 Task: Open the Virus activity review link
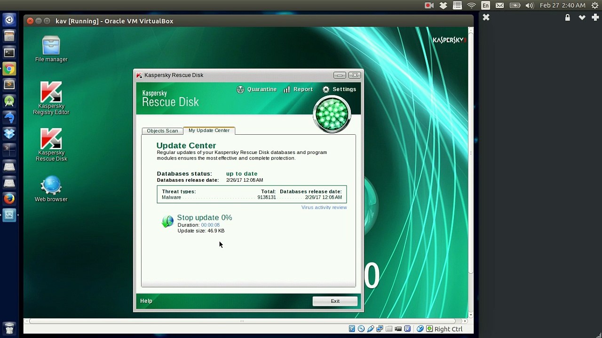324,207
